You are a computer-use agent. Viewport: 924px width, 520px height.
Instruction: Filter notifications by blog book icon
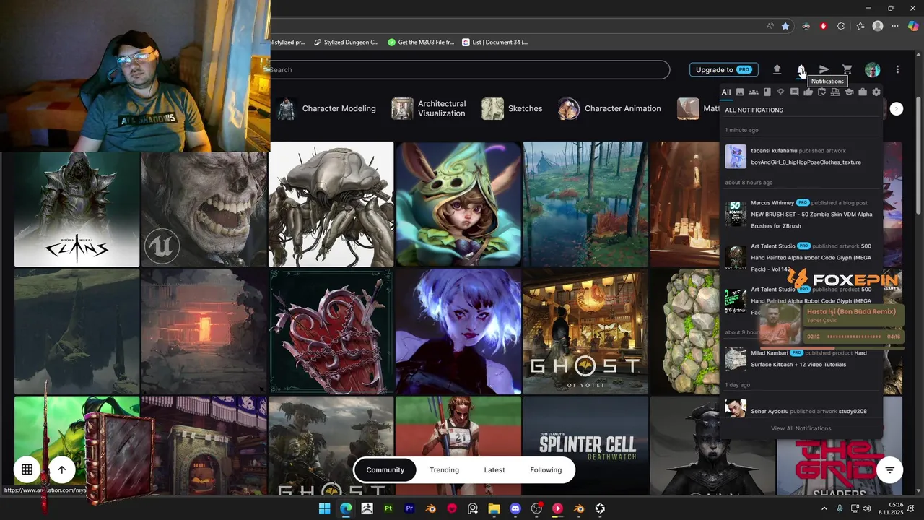click(767, 92)
